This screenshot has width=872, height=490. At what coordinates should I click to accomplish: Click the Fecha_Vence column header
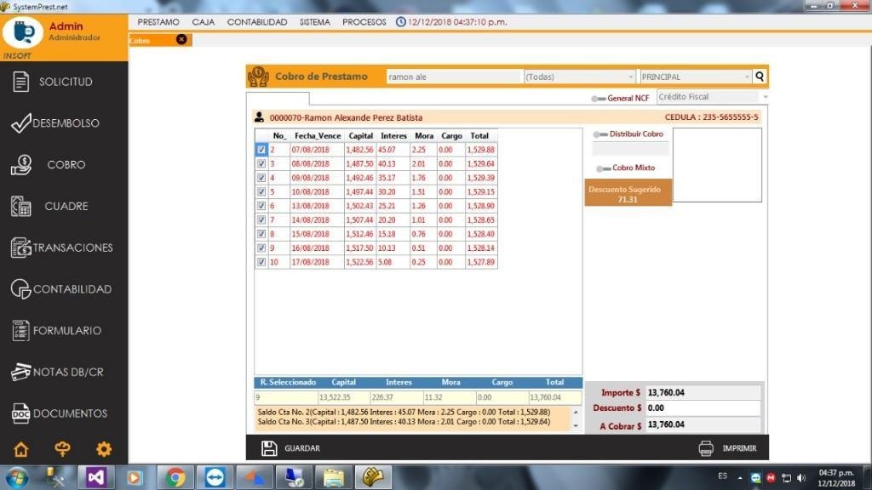(318, 136)
